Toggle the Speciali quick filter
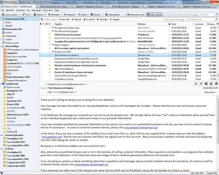This screenshot has width=219, height=175. click(77, 20)
